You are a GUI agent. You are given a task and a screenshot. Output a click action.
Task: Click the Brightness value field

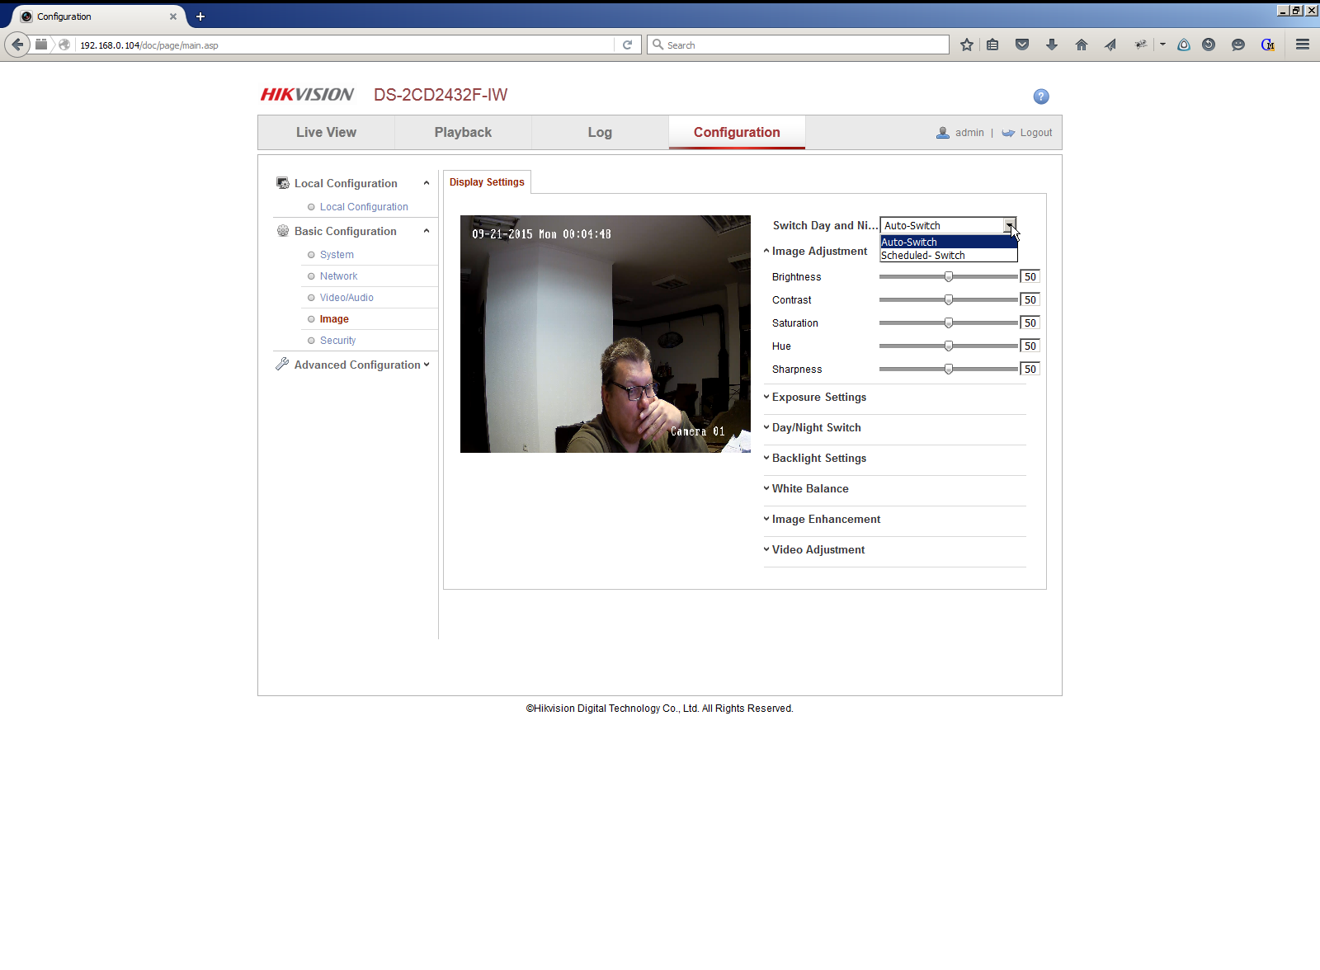(x=1030, y=277)
